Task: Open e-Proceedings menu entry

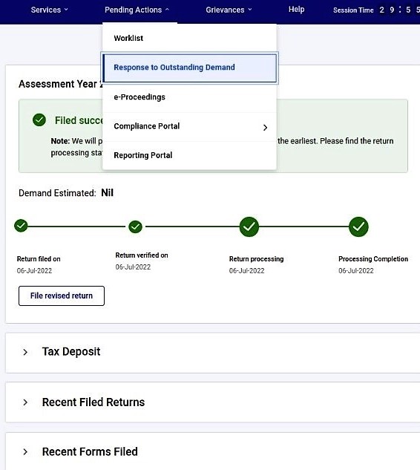Action: coord(189,97)
